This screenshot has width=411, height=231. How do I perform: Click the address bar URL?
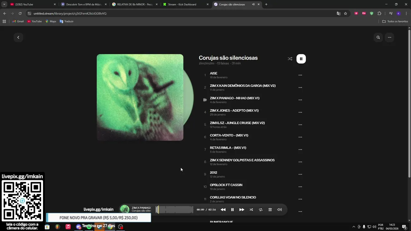[70, 13]
